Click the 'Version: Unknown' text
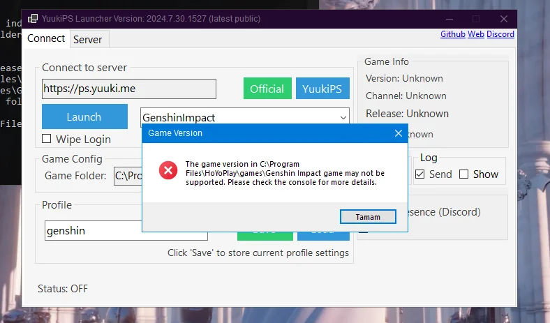550x323 pixels. tap(404, 78)
